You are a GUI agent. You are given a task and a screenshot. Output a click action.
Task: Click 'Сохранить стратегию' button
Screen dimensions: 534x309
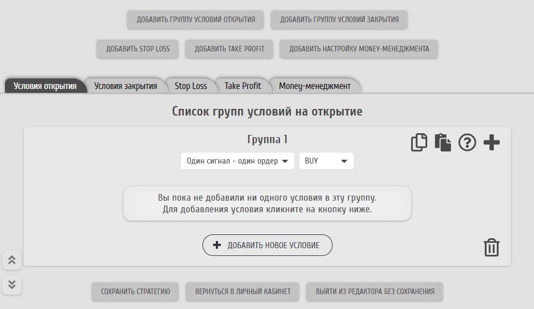[x=135, y=291]
